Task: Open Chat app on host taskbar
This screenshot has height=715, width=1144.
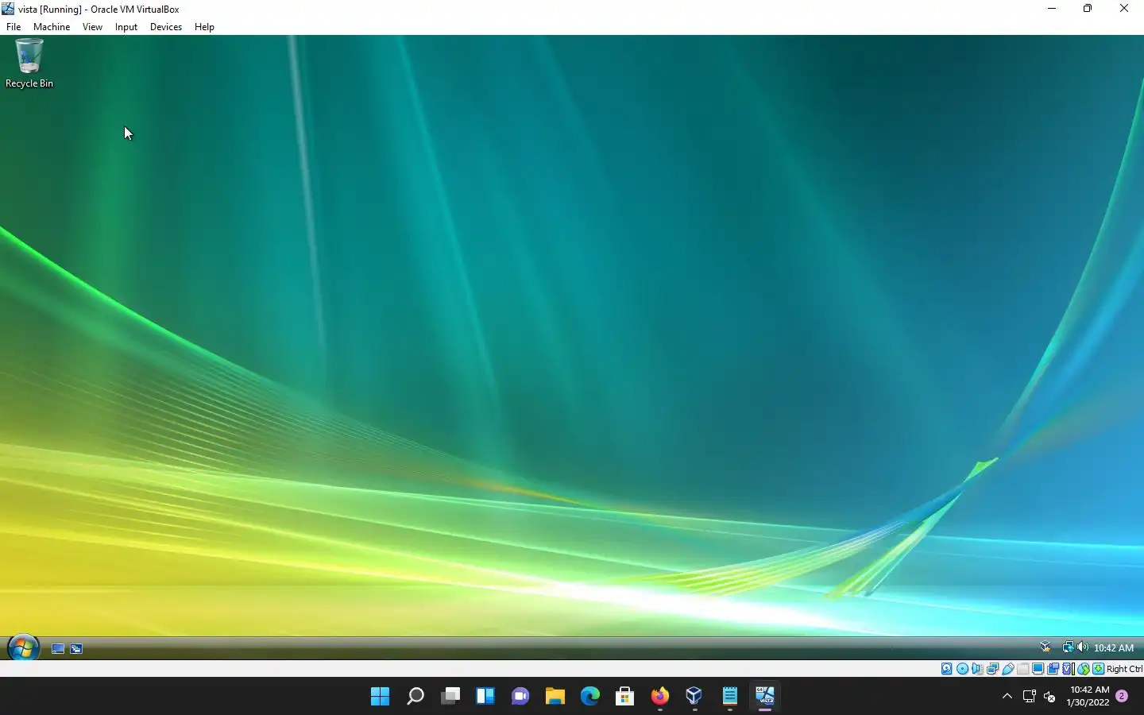Action: [520, 696]
